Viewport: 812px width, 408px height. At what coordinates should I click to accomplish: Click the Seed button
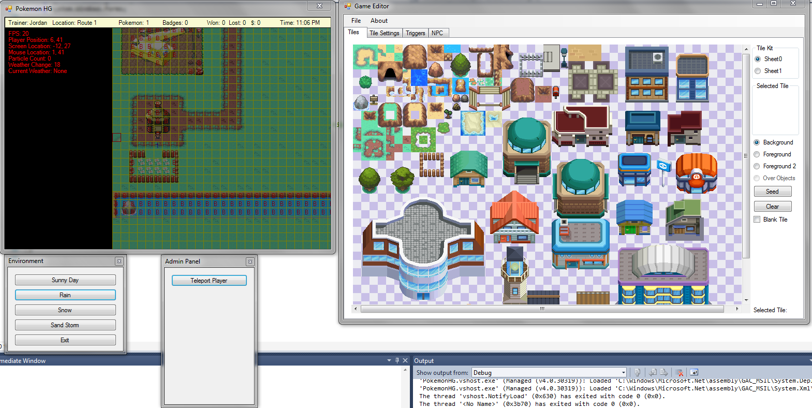(x=772, y=192)
